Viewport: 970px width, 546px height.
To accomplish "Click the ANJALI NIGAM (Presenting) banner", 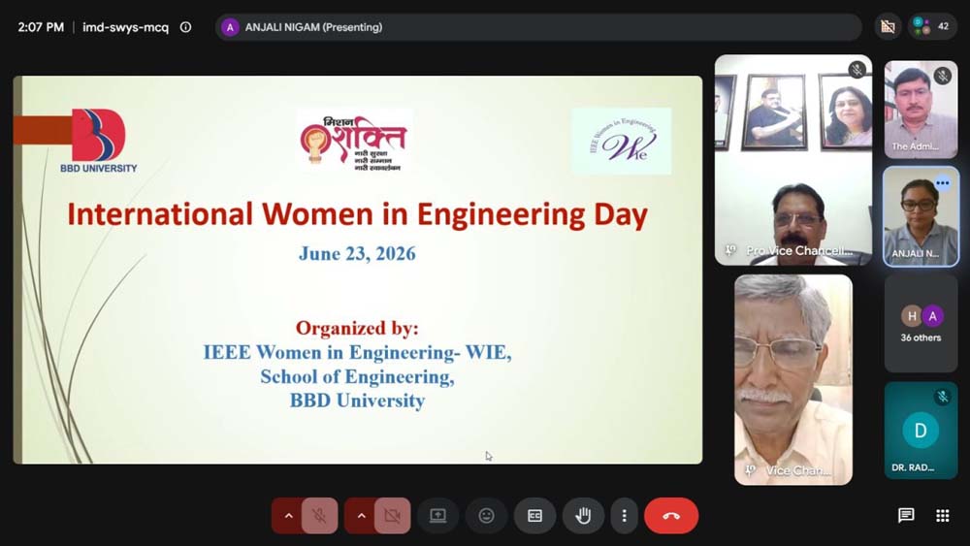I will tap(538, 27).
